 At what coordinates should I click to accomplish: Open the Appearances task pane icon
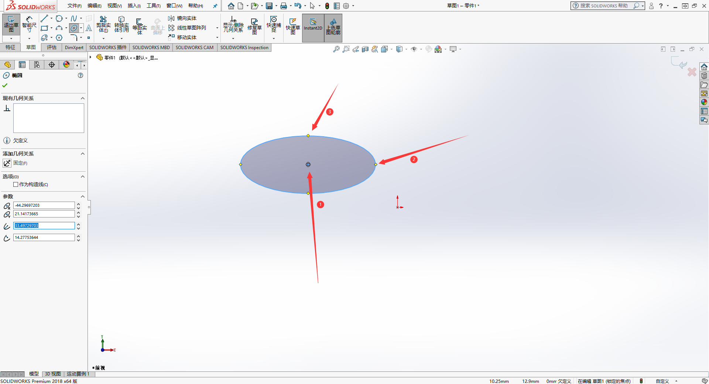704,102
